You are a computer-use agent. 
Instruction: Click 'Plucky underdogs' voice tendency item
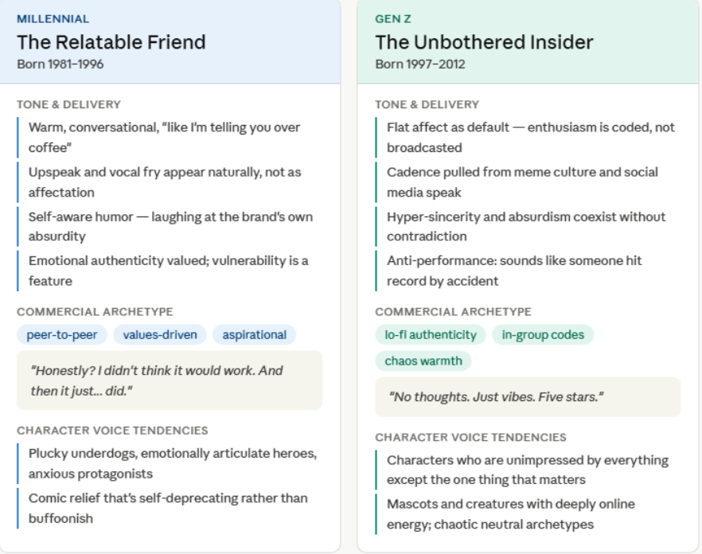point(172,463)
